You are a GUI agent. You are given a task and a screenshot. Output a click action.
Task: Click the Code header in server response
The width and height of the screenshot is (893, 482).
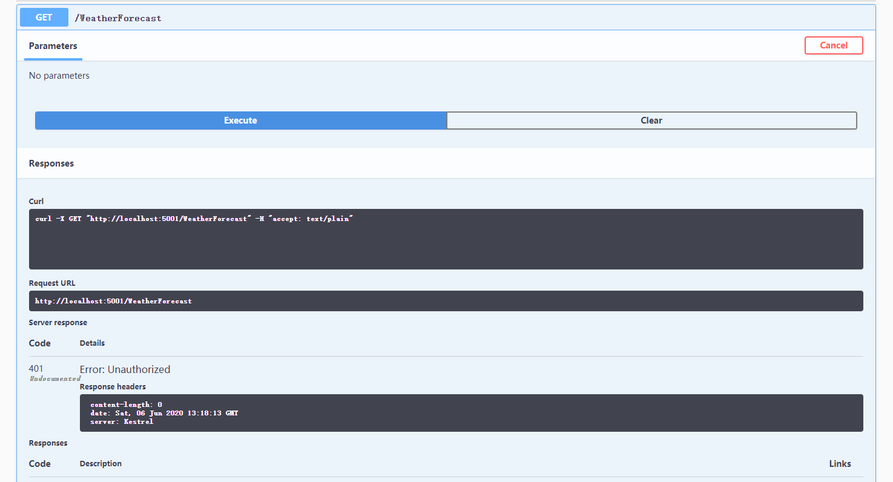(x=40, y=343)
